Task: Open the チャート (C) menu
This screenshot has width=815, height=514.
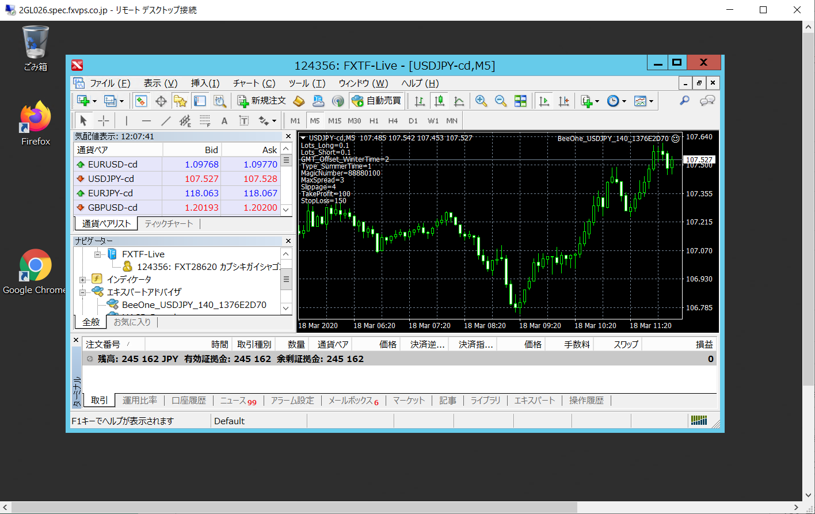Action: 254,83
